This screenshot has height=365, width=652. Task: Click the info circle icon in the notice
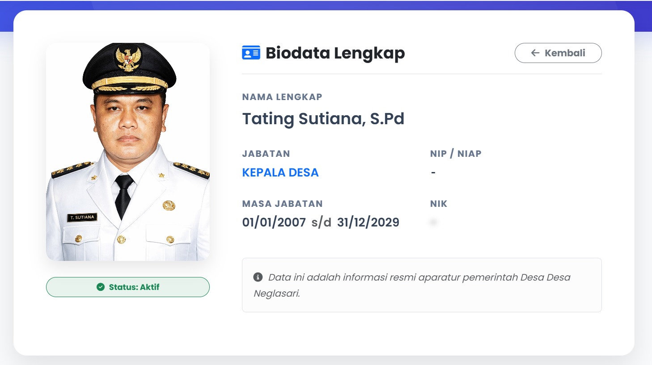click(x=258, y=277)
